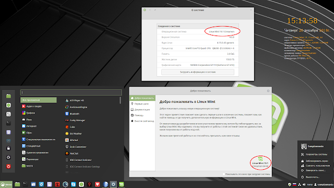Select the 'Графика' category
This screenshot has width=334, height=188.
click(39, 113)
